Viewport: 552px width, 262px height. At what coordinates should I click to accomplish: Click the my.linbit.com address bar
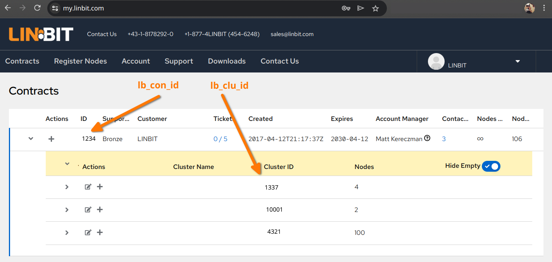tap(194, 8)
